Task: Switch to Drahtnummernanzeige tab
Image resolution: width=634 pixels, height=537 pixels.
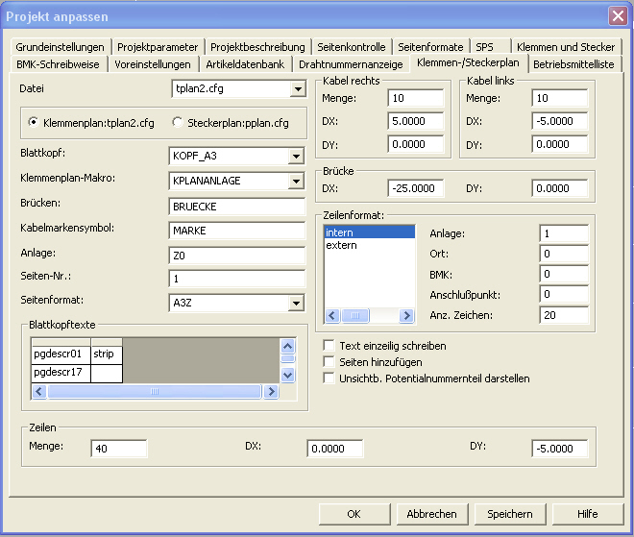Action: coord(351,64)
